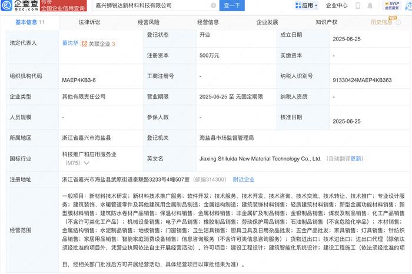Select the 经营范围 label cell
Image resolution: width=412 pixels, height=274 pixels.
tap(32, 230)
